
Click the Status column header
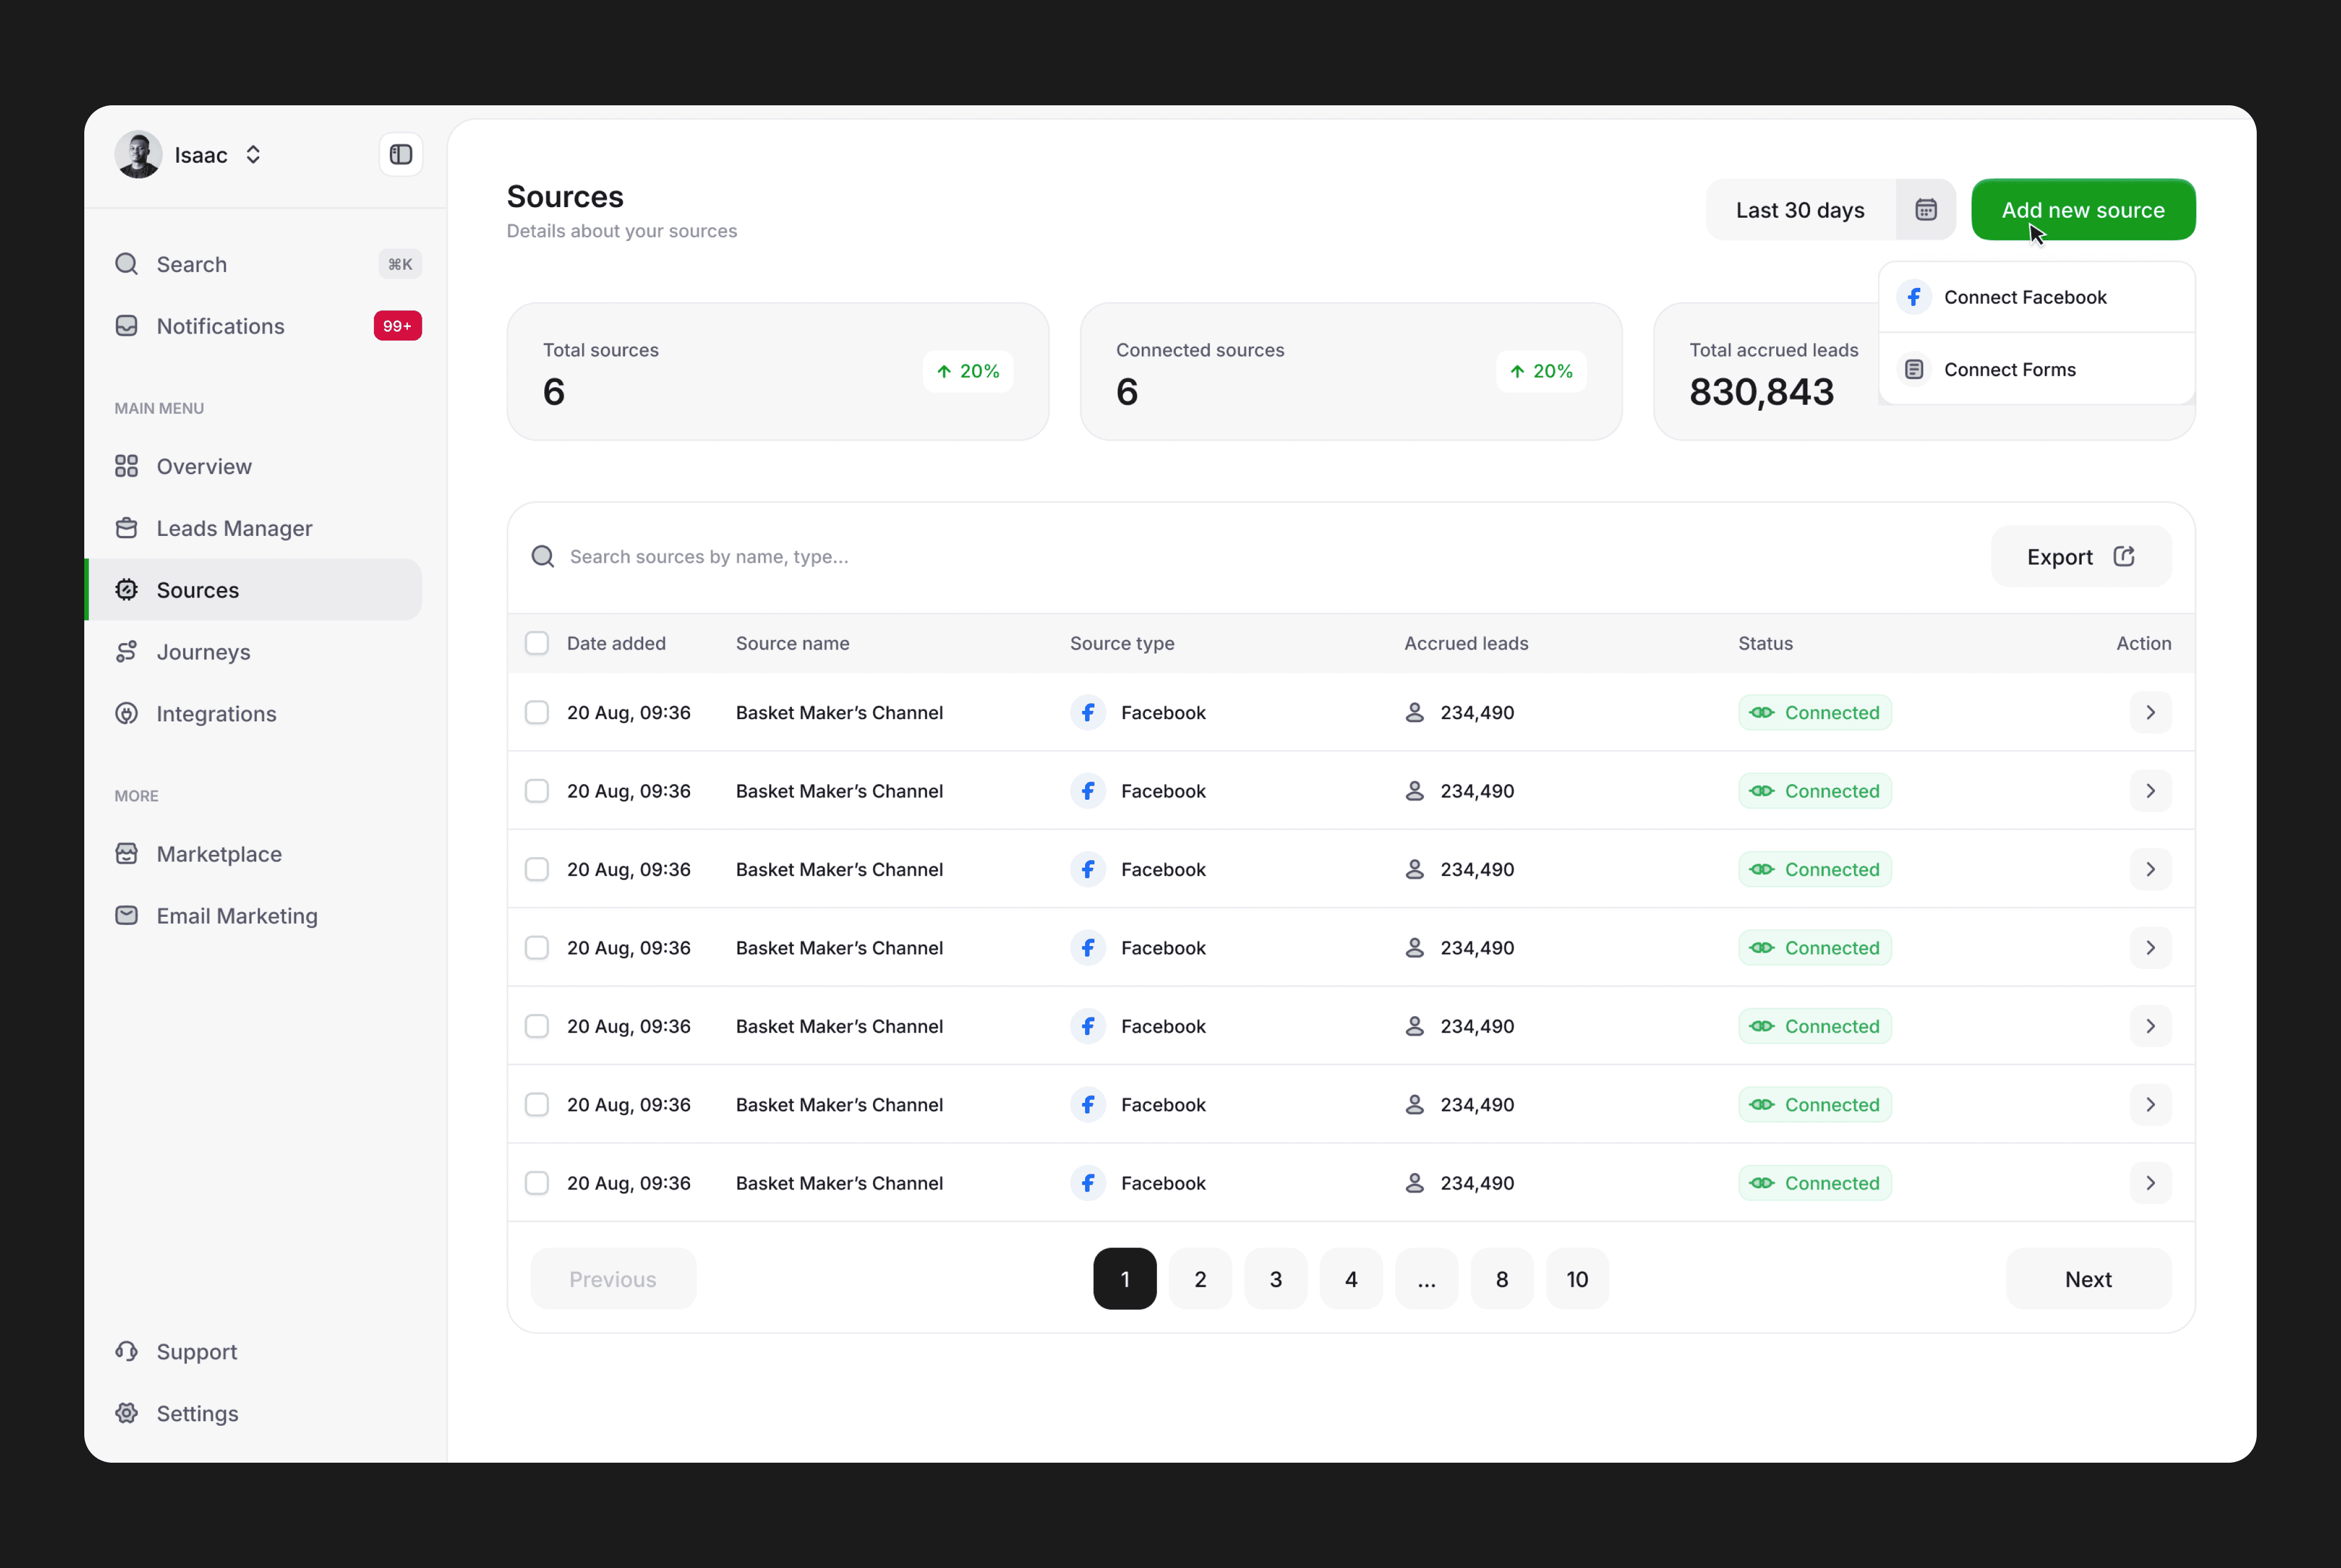point(1765,643)
